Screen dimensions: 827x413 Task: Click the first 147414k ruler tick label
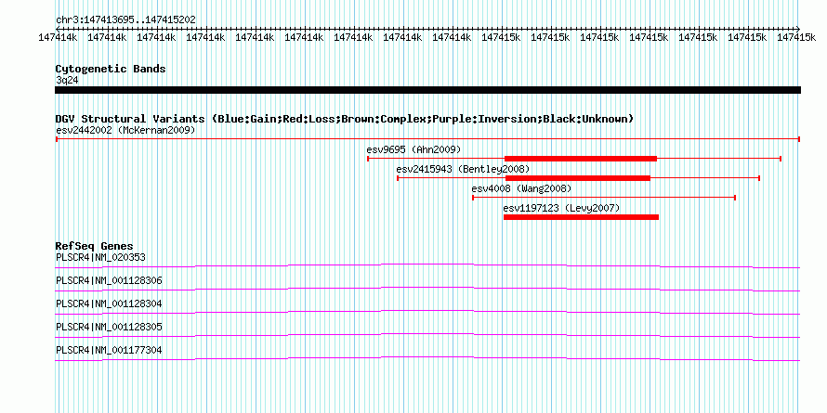point(58,37)
